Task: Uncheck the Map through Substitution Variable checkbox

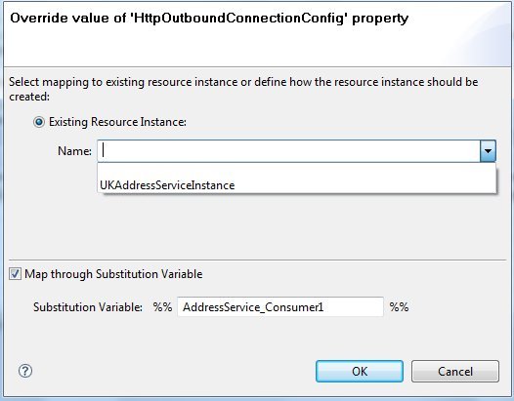Action: [x=15, y=274]
